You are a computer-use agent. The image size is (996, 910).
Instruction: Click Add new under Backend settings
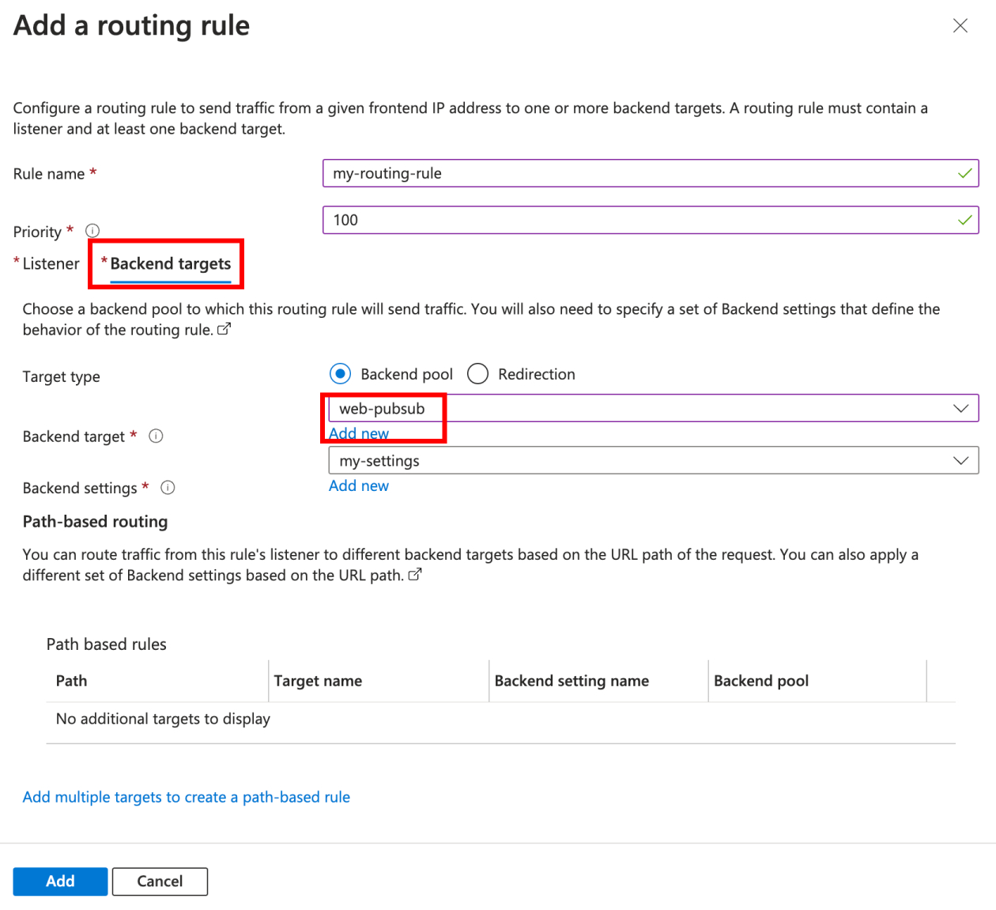(x=358, y=485)
